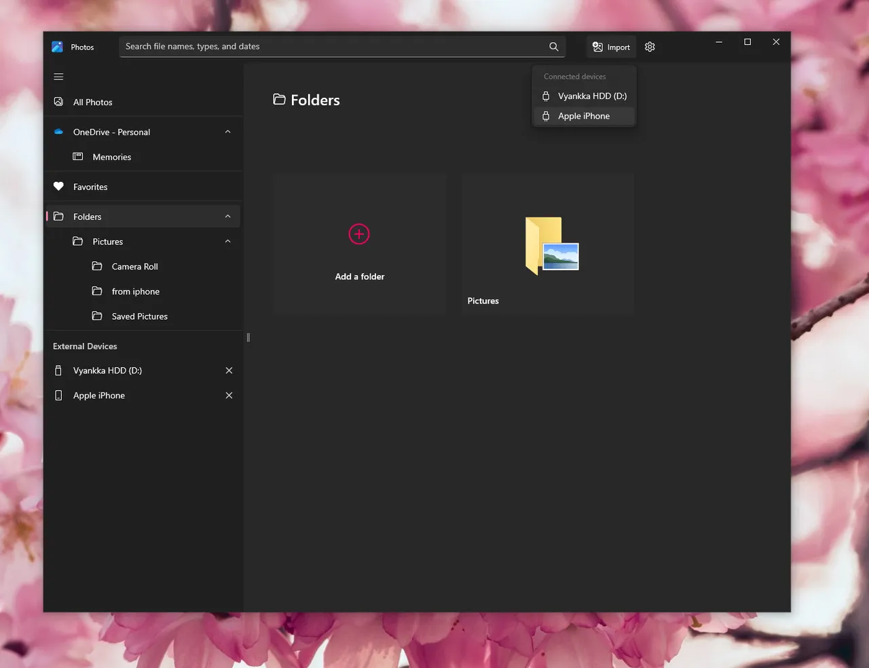Click the Saved Pictures folder icon
Image resolution: width=869 pixels, height=668 pixels.
pos(97,316)
